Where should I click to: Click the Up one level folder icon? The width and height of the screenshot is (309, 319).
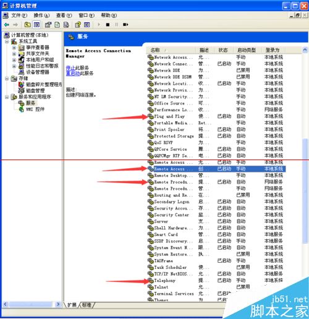tap(27, 25)
